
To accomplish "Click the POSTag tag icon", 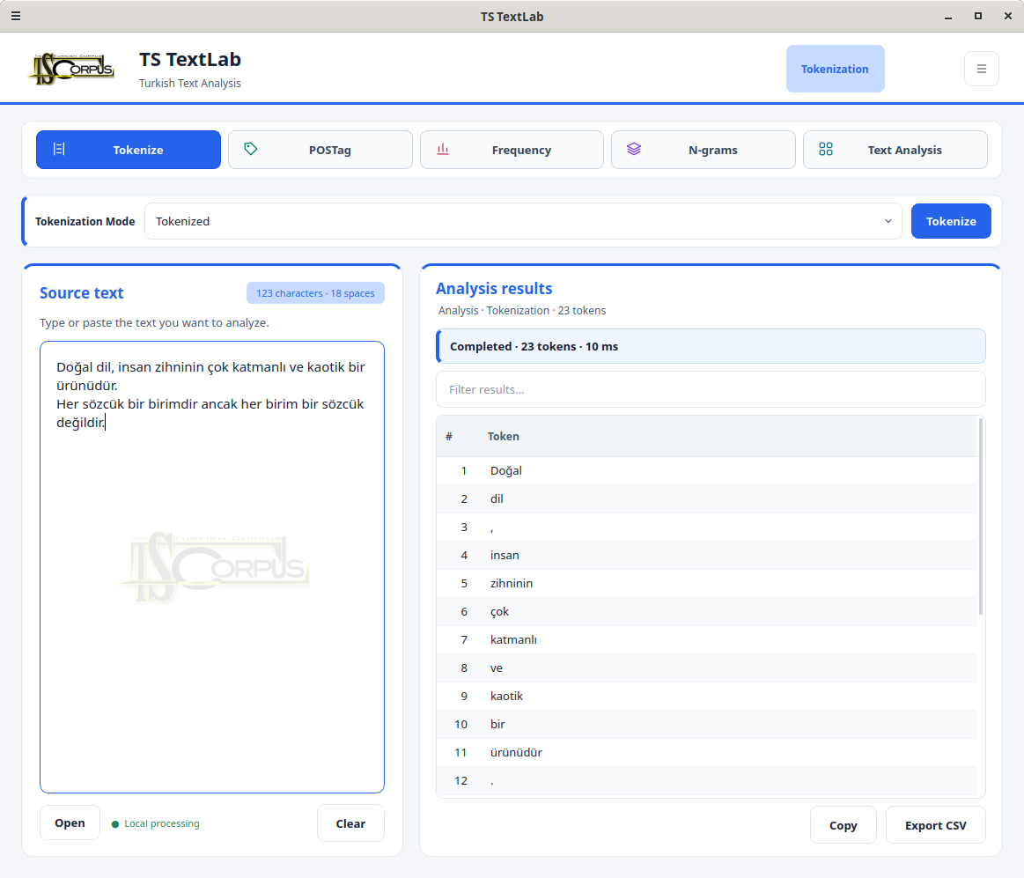I will click(x=251, y=149).
